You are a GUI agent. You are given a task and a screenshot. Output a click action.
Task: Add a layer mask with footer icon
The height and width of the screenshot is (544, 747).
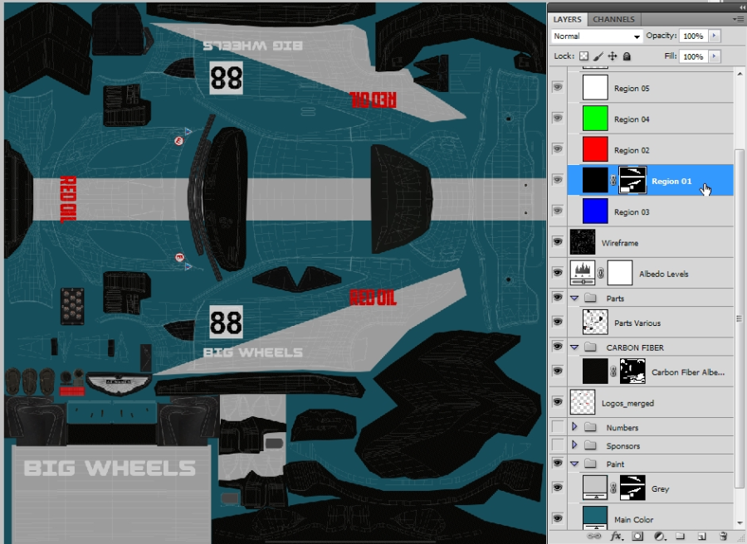pos(637,536)
